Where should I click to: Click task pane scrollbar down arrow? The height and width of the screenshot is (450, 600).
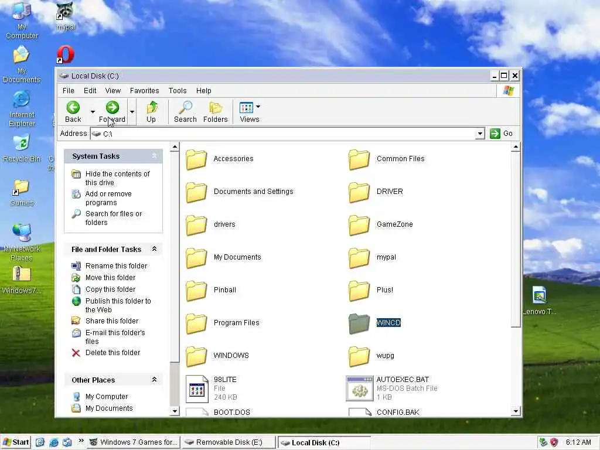pyautogui.click(x=175, y=411)
